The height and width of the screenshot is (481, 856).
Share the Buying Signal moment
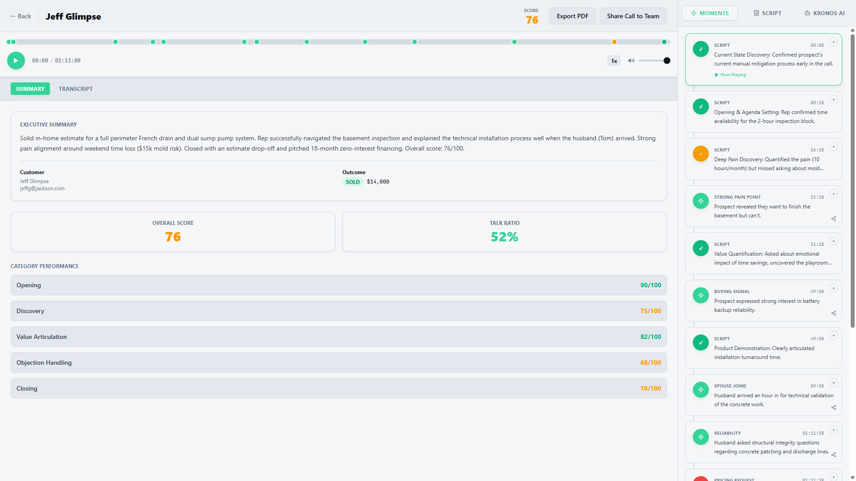click(x=833, y=313)
